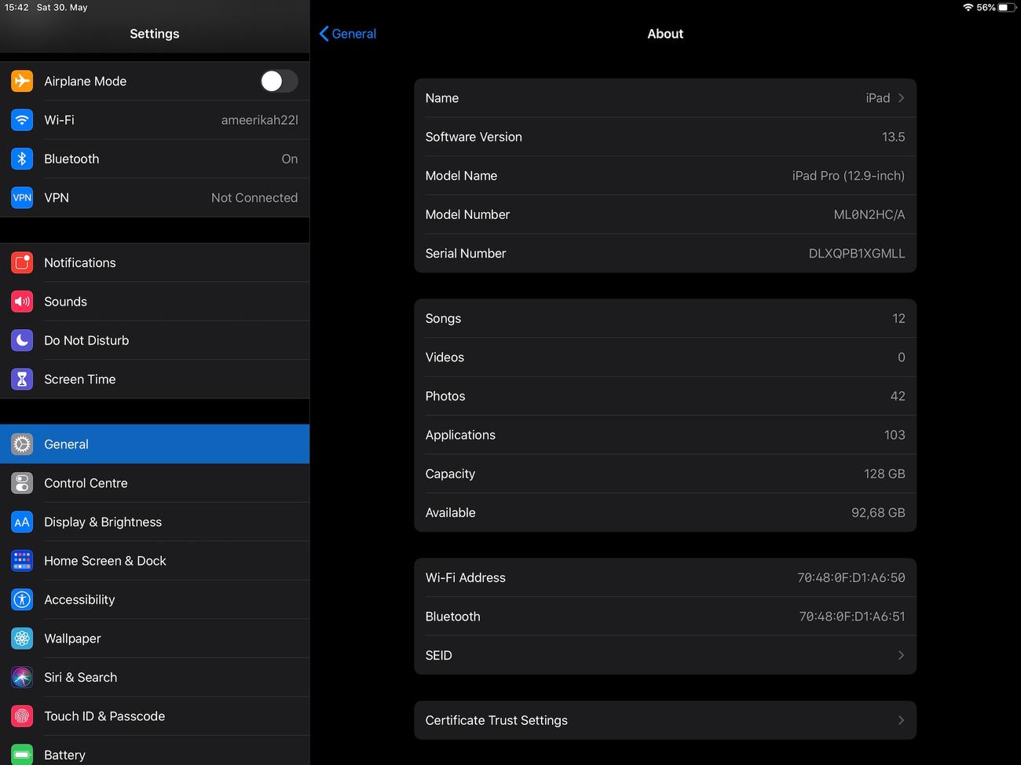The width and height of the screenshot is (1021, 765).
Task: Tap the Airplane Mode icon
Action: pyautogui.click(x=22, y=81)
